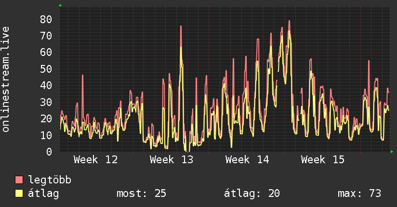Click the 60 y-axis tick label
This screenshot has width=397, height=207.
pos(46,52)
